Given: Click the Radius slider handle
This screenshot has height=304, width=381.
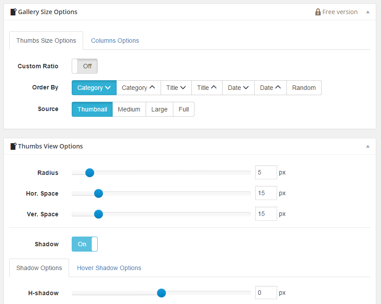Looking at the screenshot, I should [x=90, y=173].
